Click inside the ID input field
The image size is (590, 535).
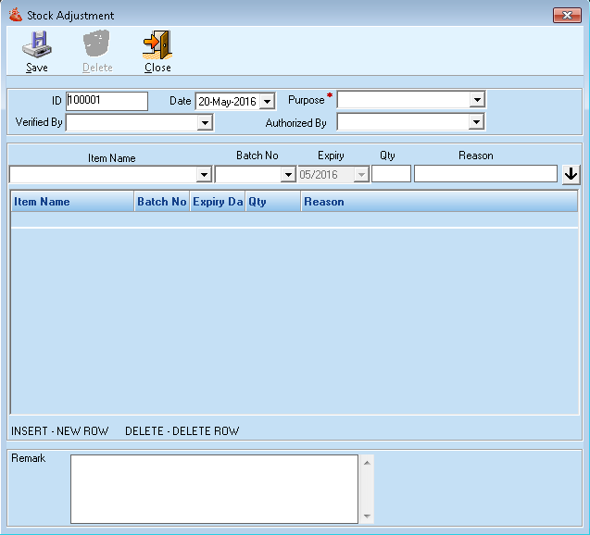106,101
